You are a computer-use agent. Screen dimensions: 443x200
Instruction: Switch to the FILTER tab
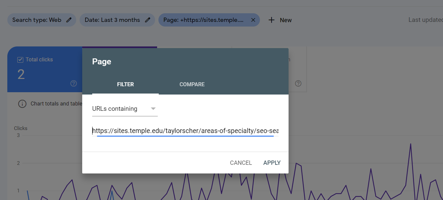click(x=125, y=84)
